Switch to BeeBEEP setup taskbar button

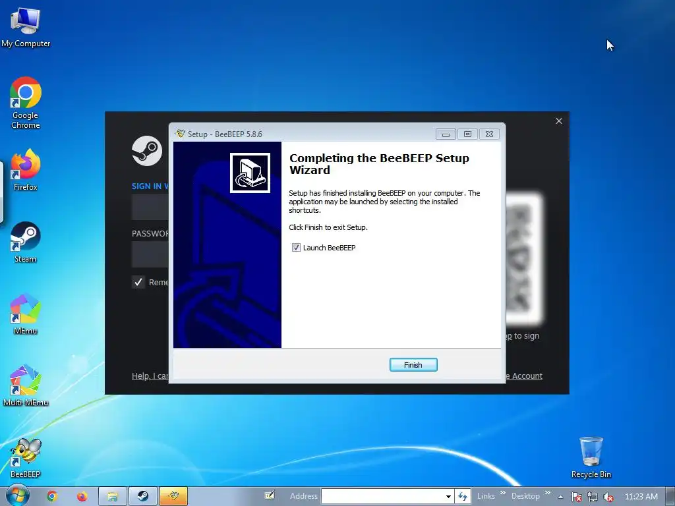tap(173, 497)
